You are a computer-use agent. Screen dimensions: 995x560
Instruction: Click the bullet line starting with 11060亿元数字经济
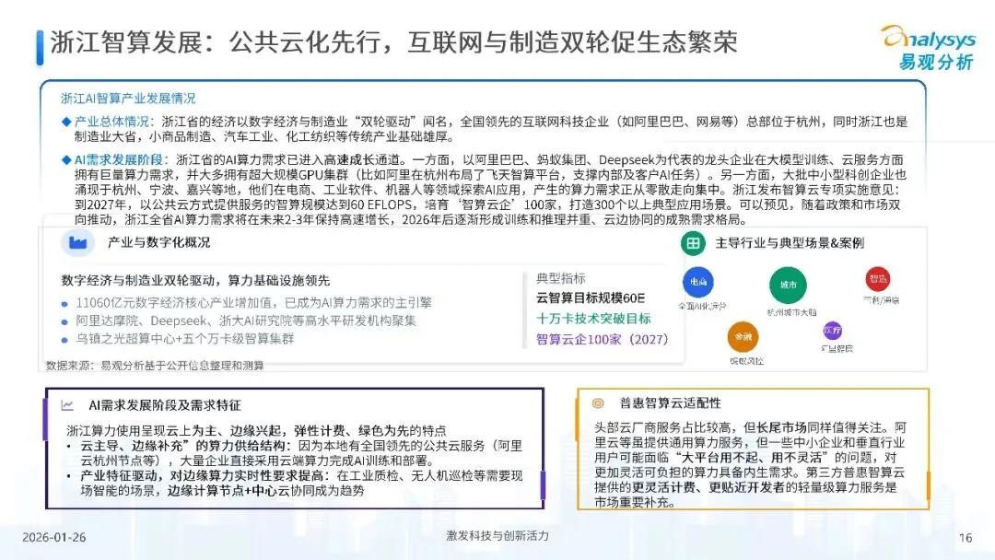[253, 302]
